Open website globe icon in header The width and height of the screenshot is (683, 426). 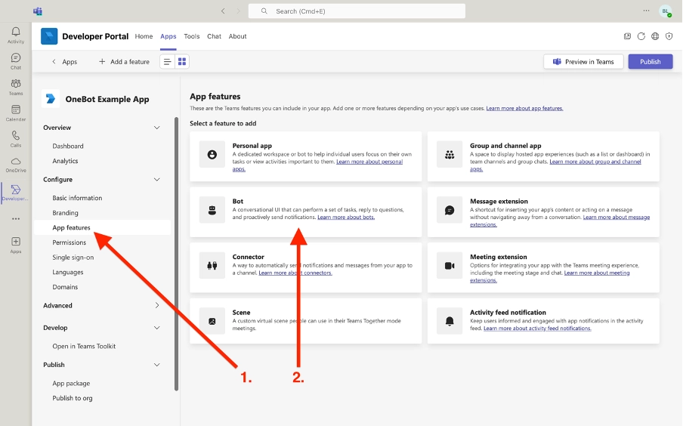click(x=655, y=36)
